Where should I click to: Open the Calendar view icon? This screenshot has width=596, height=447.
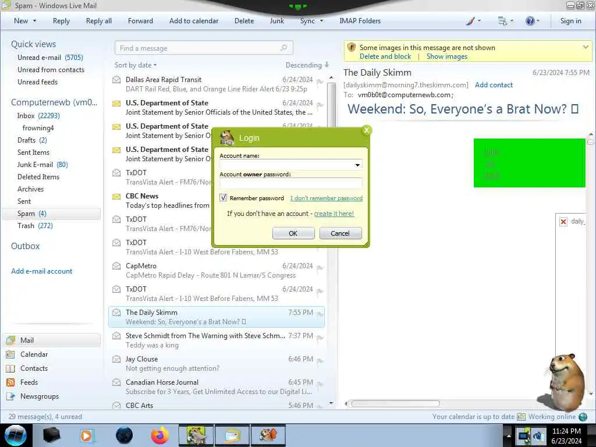point(10,354)
